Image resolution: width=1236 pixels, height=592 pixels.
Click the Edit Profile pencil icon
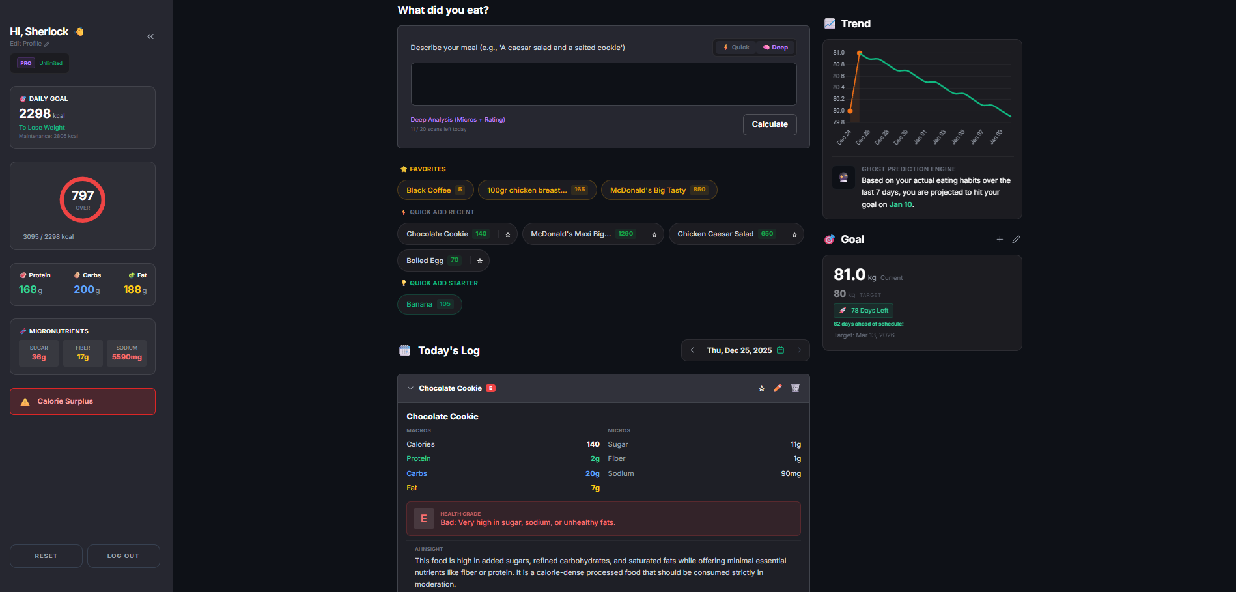(x=46, y=44)
